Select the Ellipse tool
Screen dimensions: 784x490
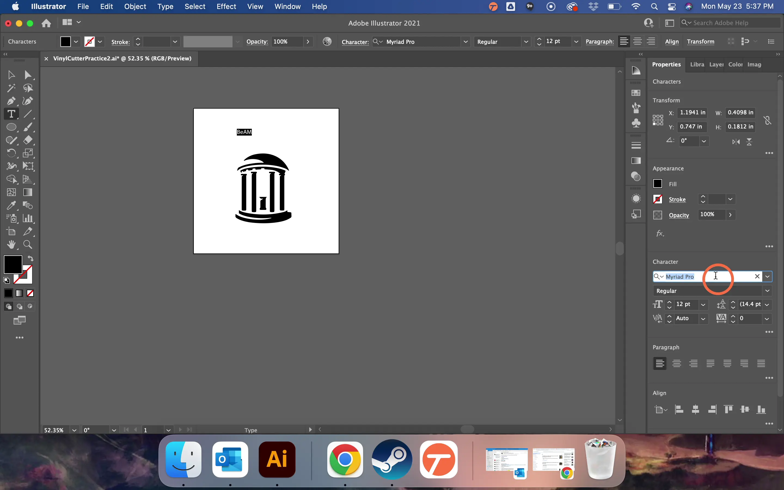pos(12,127)
